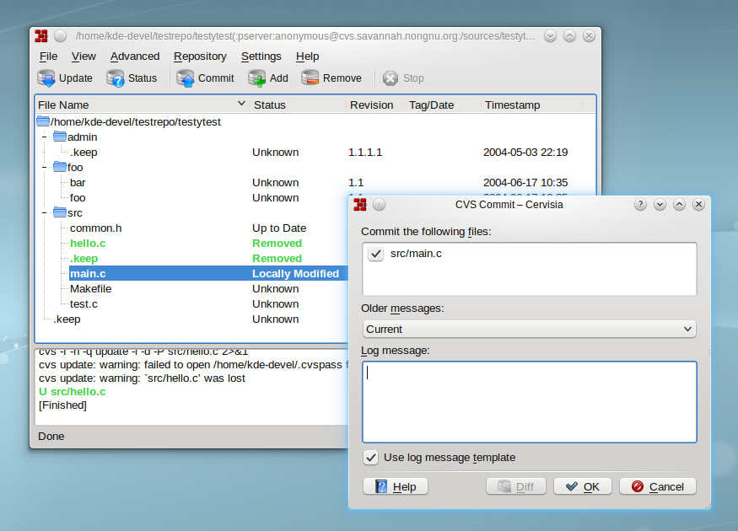
Task: Click the "Done" status bar text
Action: point(51,436)
